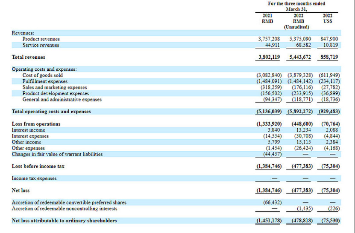Click 'Total operating costs and expenses' label
This screenshot has width=355, height=233.
pyautogui.click(x=51, y=112)
